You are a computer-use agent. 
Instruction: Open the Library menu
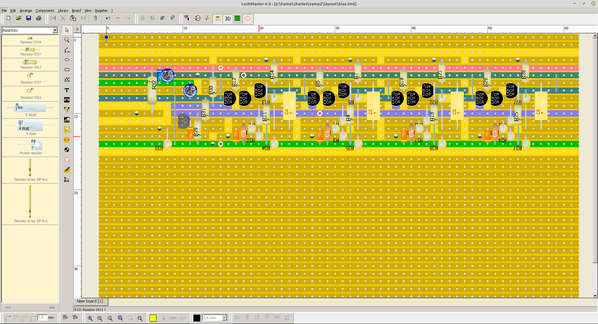click(x=63, y=11)
